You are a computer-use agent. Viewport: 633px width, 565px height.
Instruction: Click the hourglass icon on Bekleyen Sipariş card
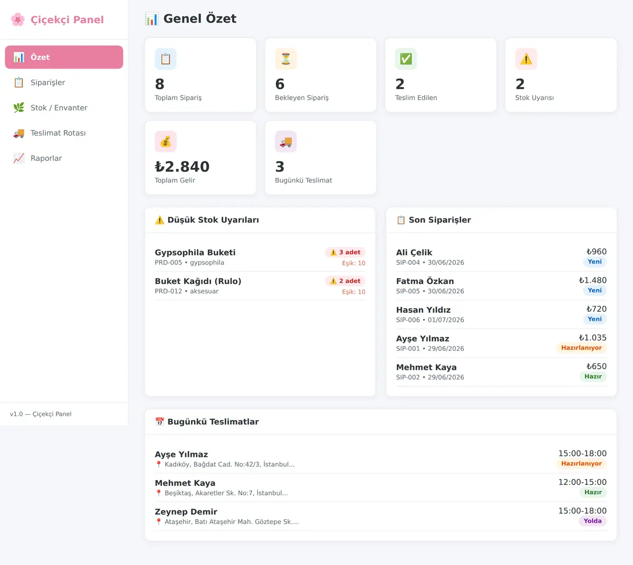coord(286,59)
